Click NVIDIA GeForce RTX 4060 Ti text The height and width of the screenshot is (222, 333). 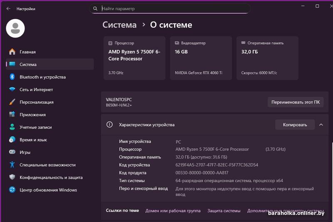tap(199, 72)
